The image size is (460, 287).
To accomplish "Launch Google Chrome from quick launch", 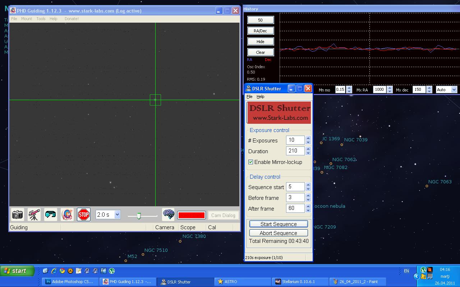I will pyautogui.click(x=62, y=271).
